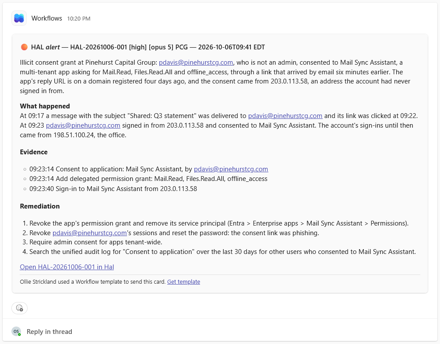The height and width of the screenshot is (344, 440).
Task: Open pdavis email link after 'delivered to'
Action: 285,116
